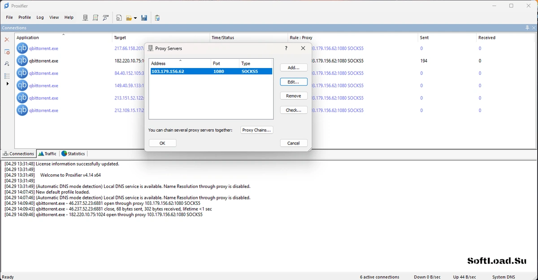Viewport: 538px width, 280px height.
Task: Open the View menu
Action: click(54, 17)
